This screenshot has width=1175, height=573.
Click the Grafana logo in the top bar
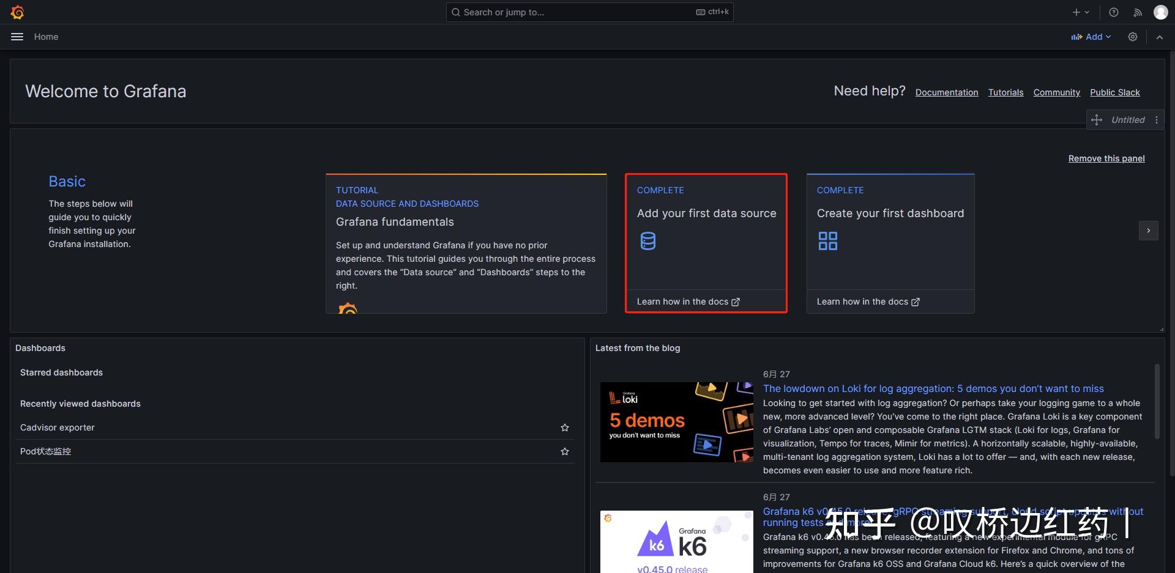18,12
